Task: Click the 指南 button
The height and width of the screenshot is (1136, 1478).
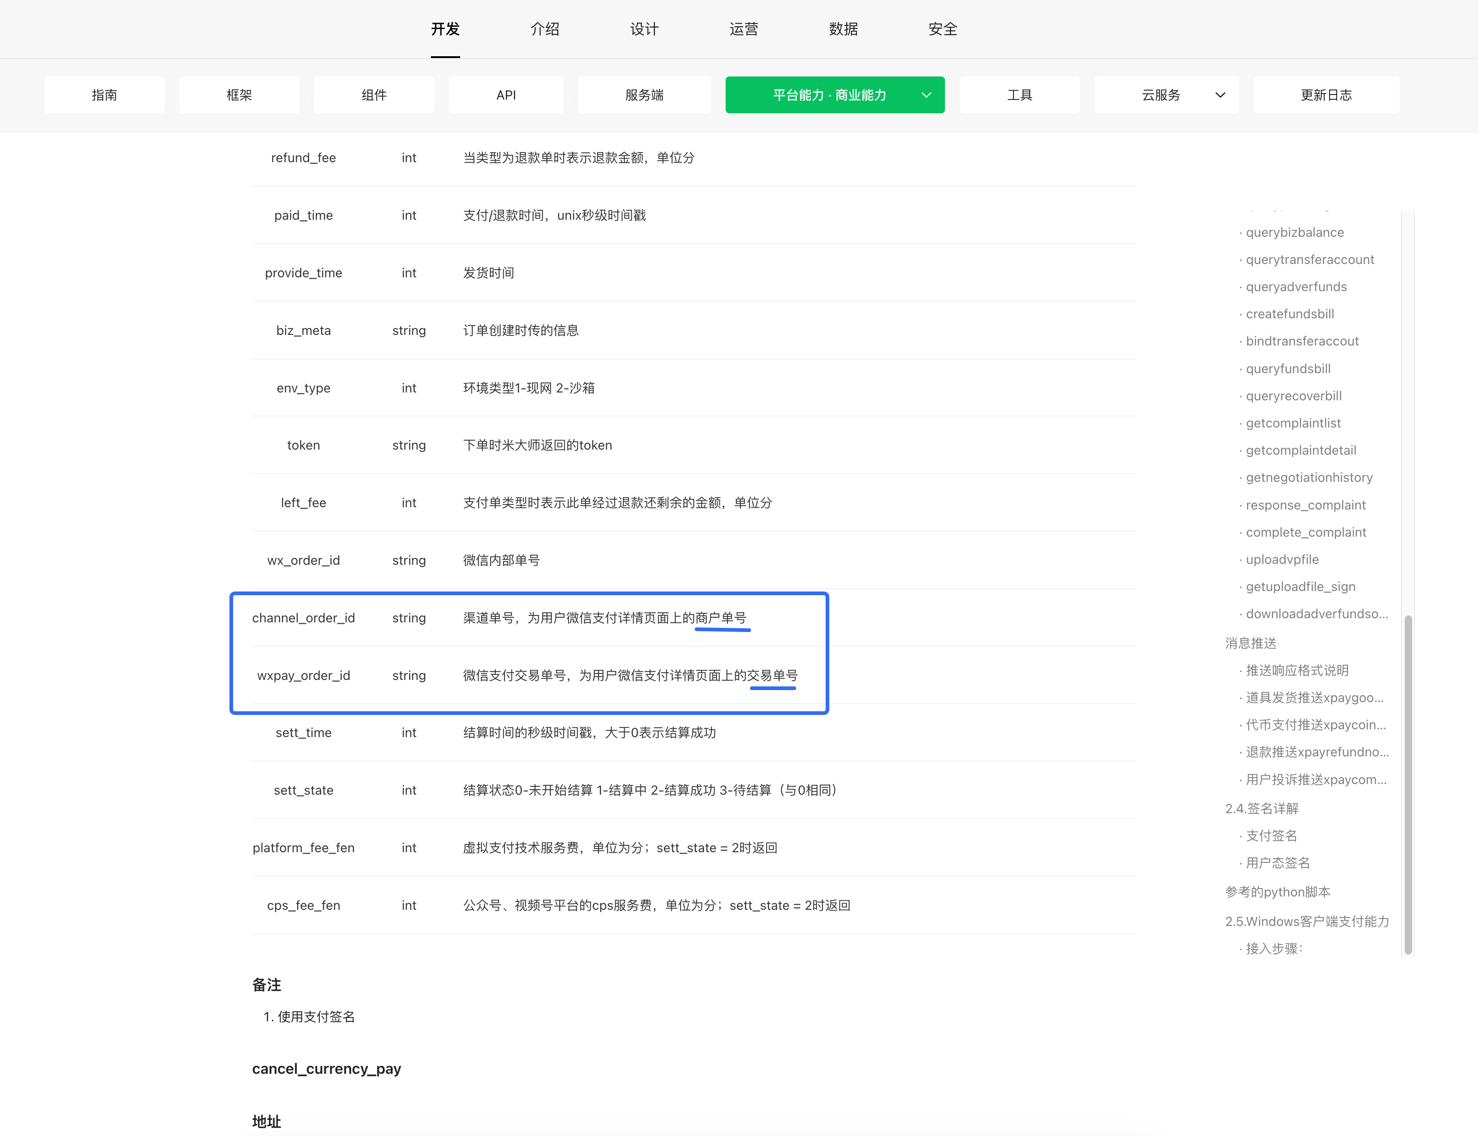Action: [104, 95]
